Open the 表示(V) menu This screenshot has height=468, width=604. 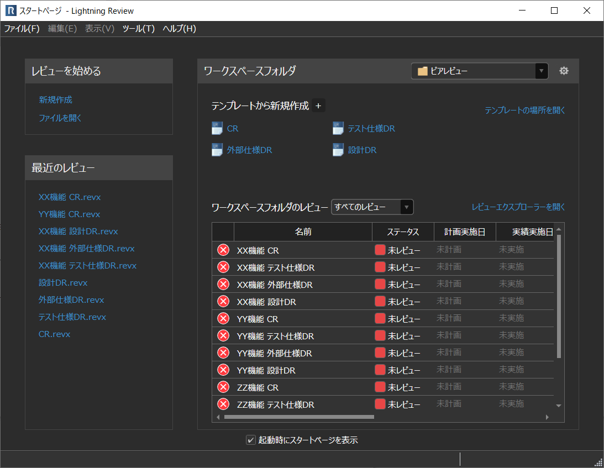[x=100, y=29]
